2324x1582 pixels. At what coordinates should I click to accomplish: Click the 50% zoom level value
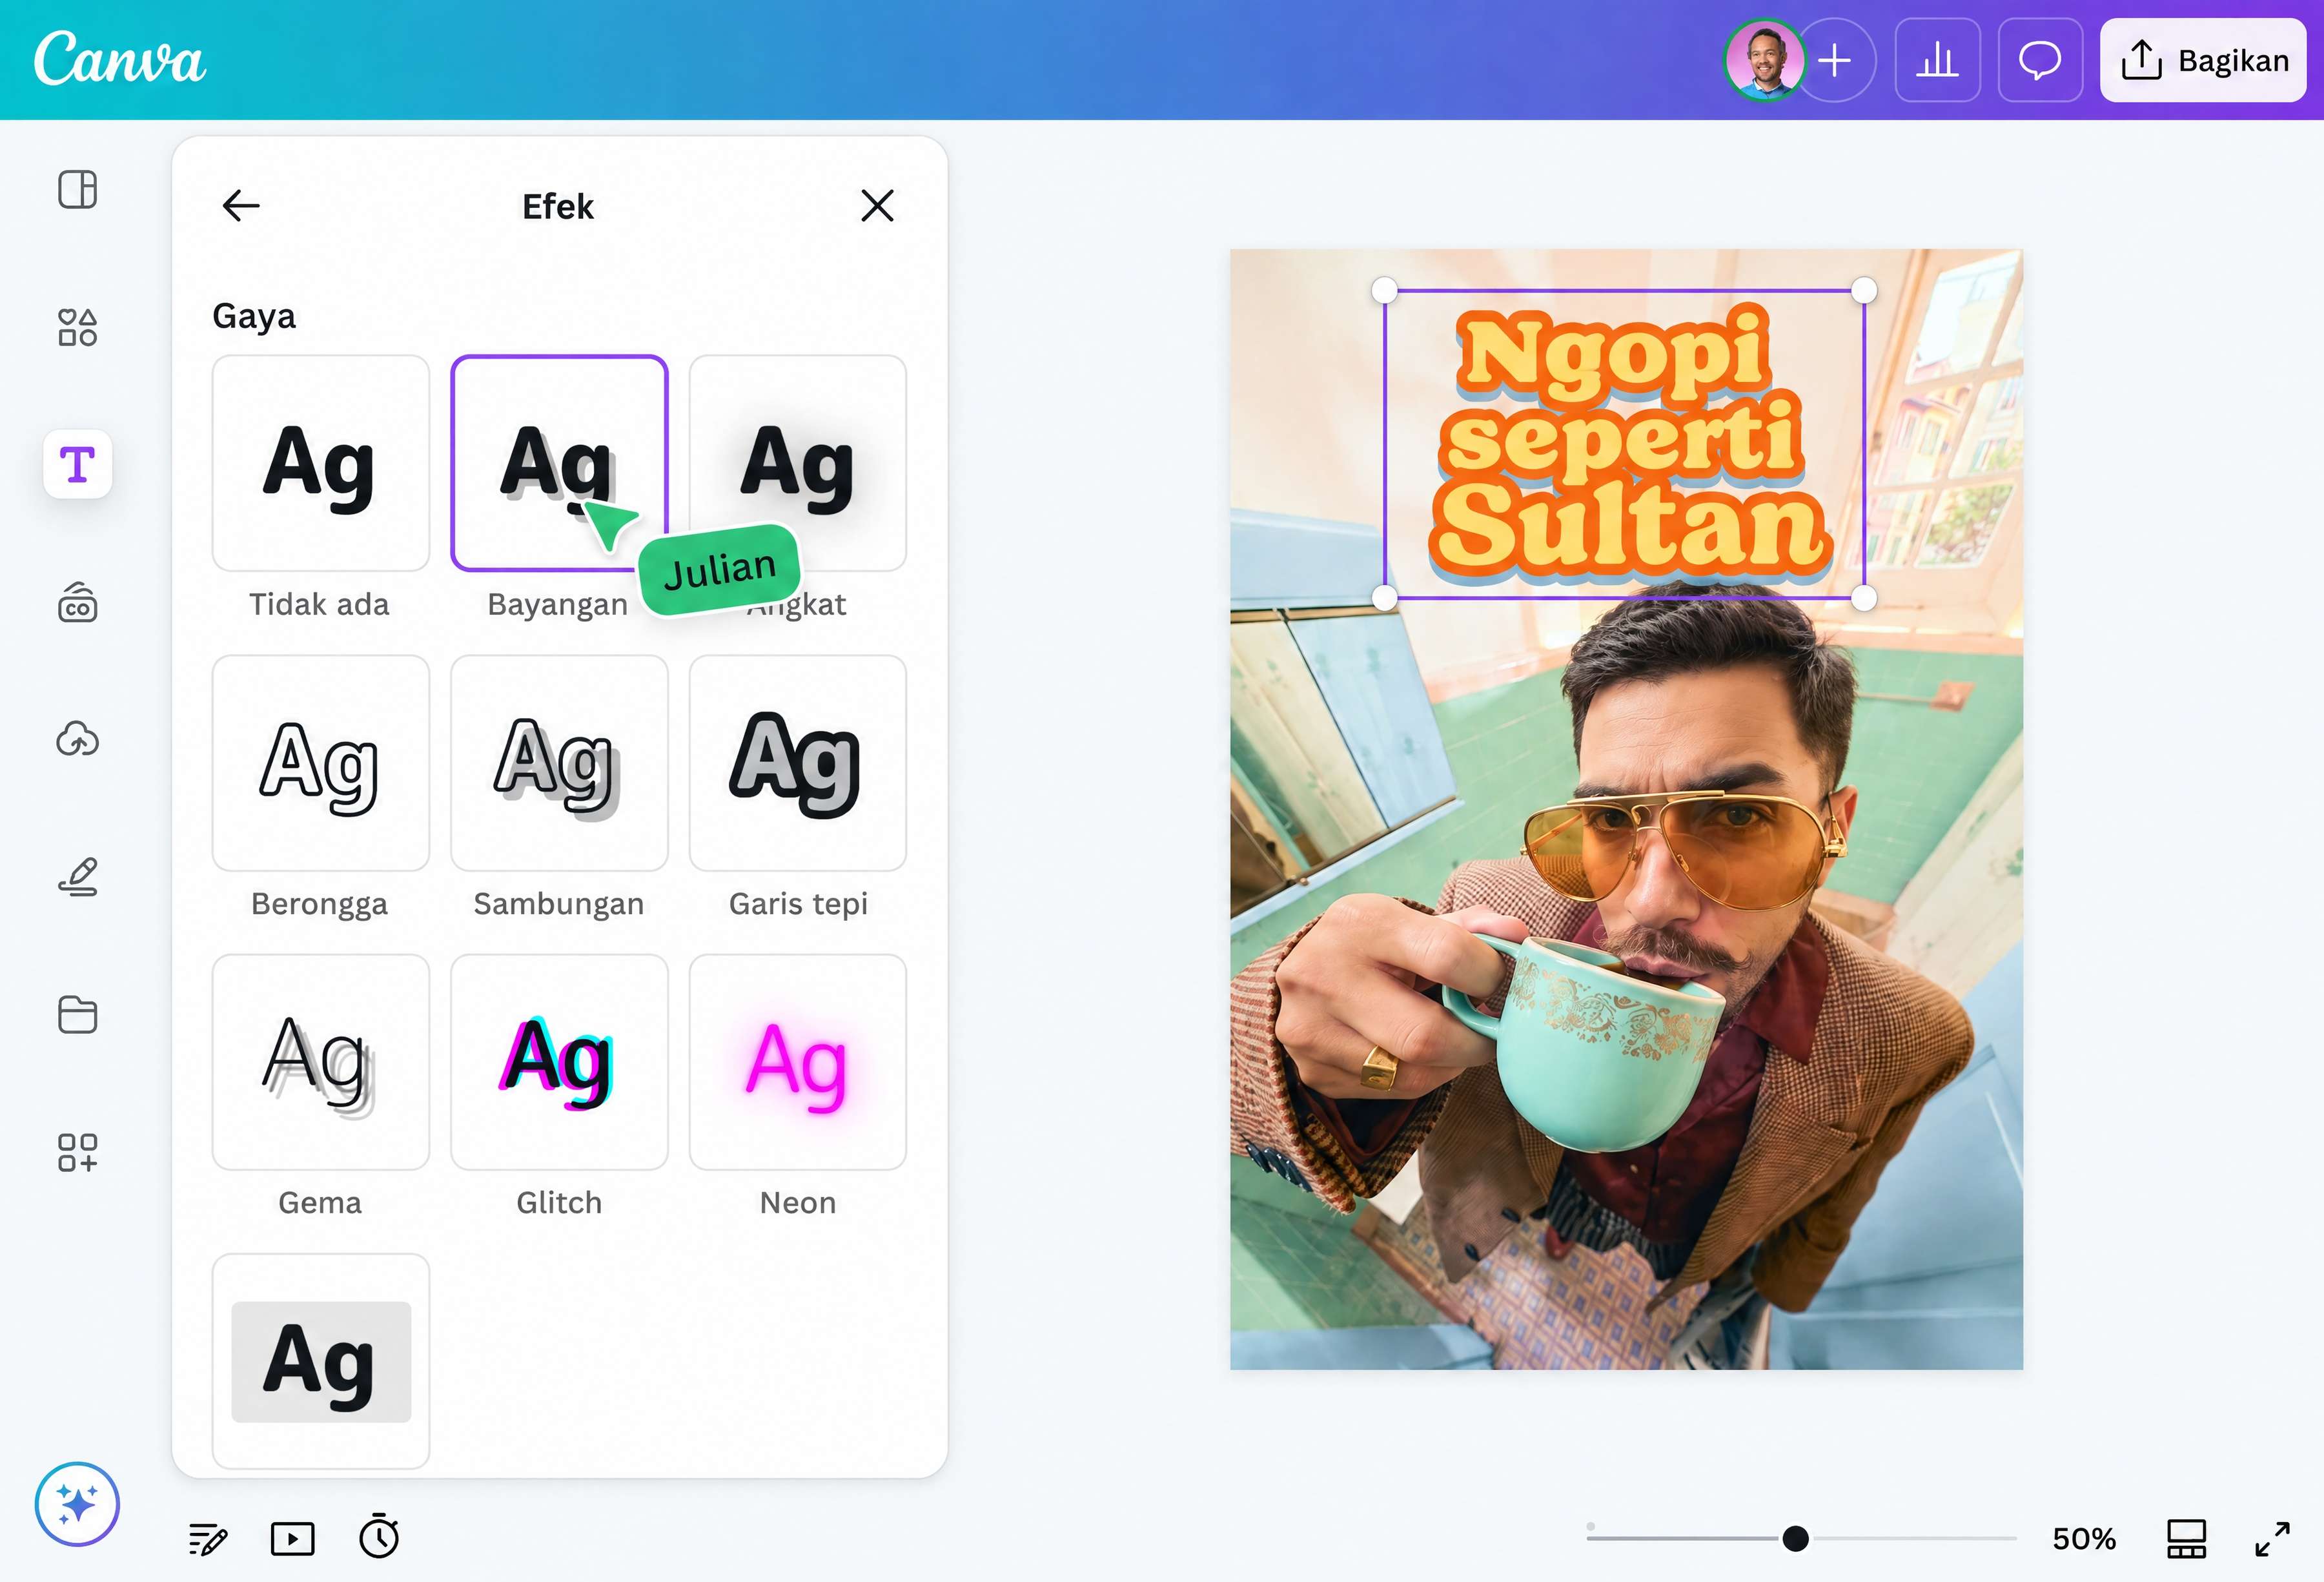[2084, 1538]
